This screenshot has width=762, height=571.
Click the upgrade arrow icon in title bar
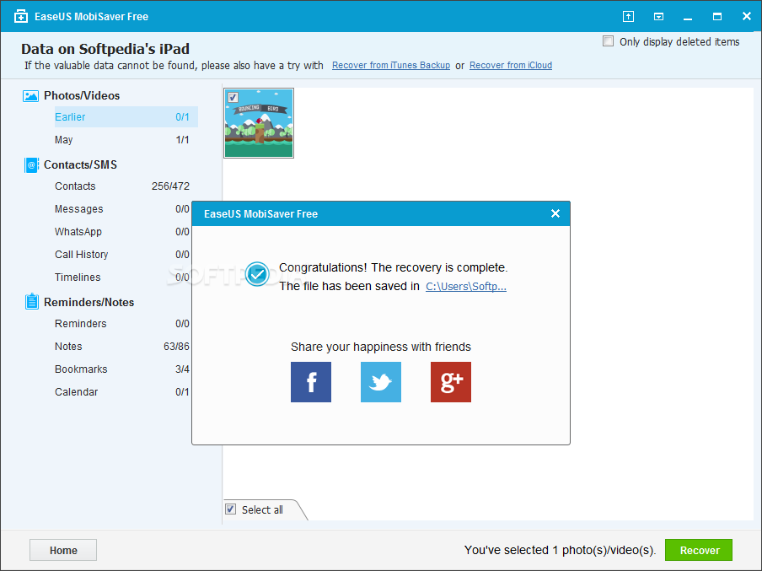pos(628,17)
